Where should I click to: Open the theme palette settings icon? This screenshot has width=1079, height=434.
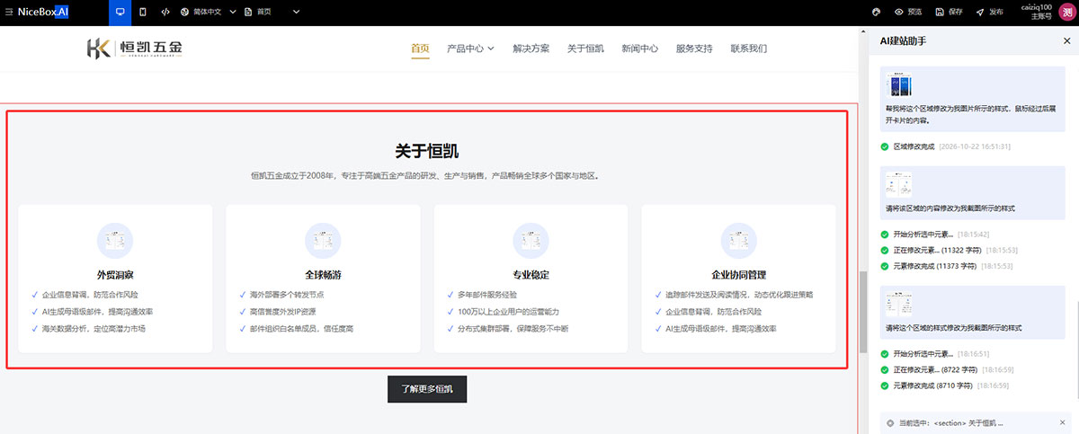point(876,12)
